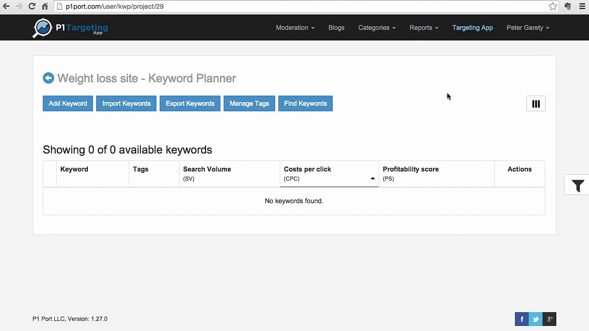Reload the page with the refresh icon
Image resolution: width=589 pixels, height=331 pixels.
32,6
